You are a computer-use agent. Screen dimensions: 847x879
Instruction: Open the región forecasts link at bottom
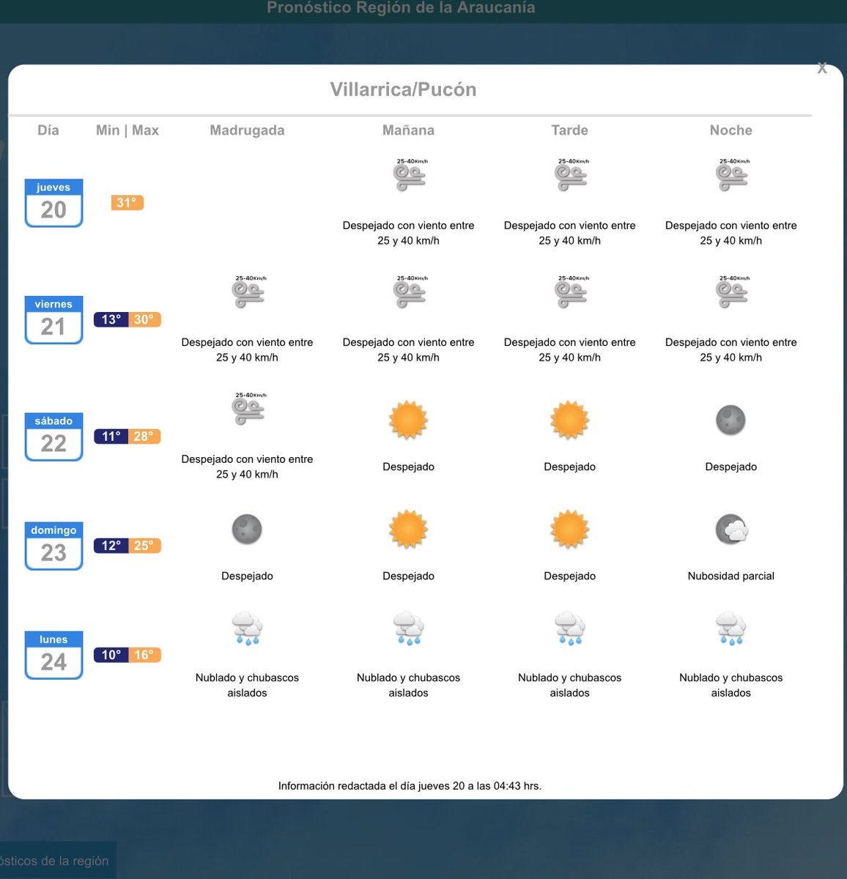tap(55, 861)
